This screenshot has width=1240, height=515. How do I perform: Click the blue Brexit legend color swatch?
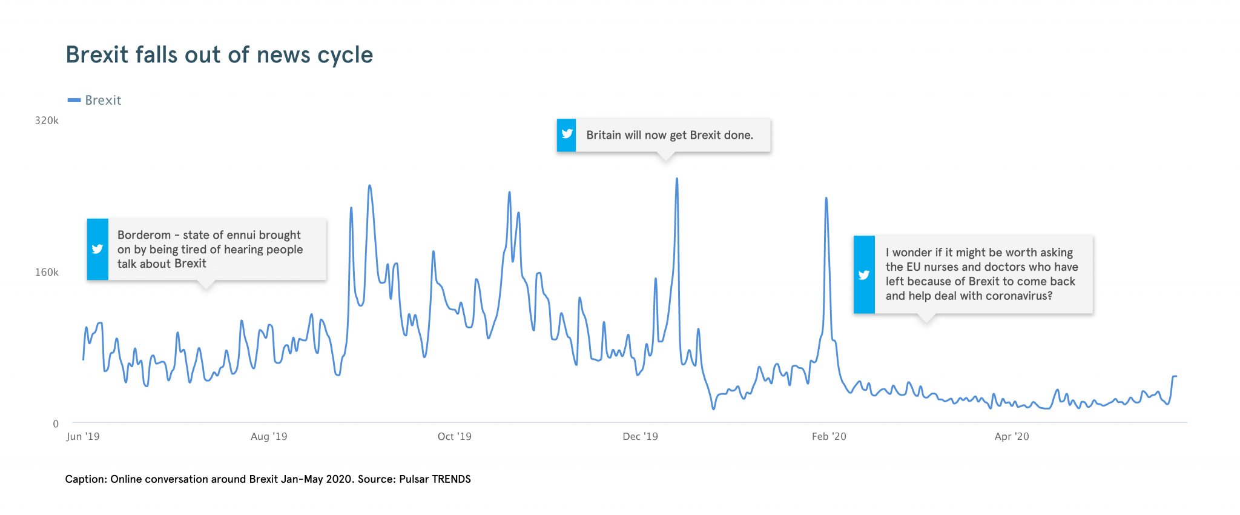(x=74, y=100)
